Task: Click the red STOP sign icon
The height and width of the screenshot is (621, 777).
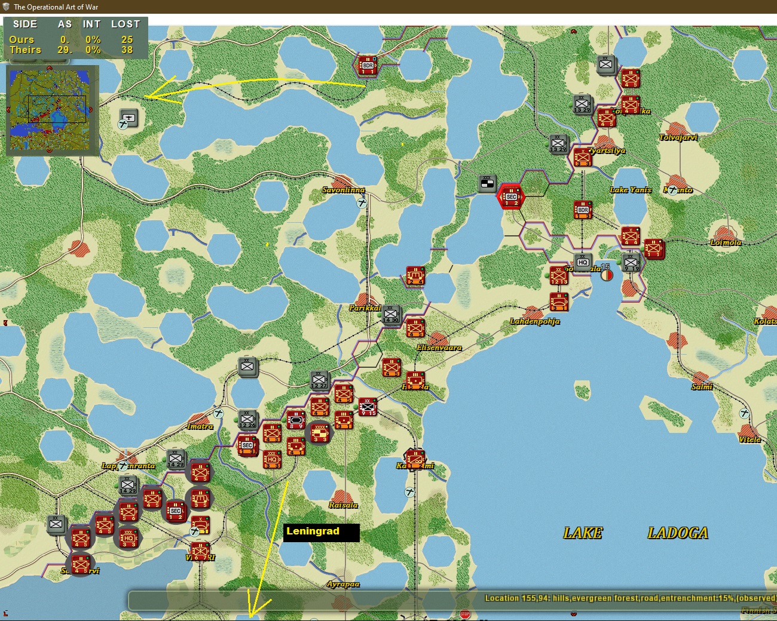Action: click(465, 614)
